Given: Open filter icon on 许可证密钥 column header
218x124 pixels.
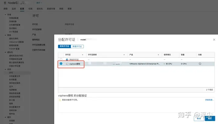Looking at the screenshot, I should pyautogui.click(x=124, y=55).
